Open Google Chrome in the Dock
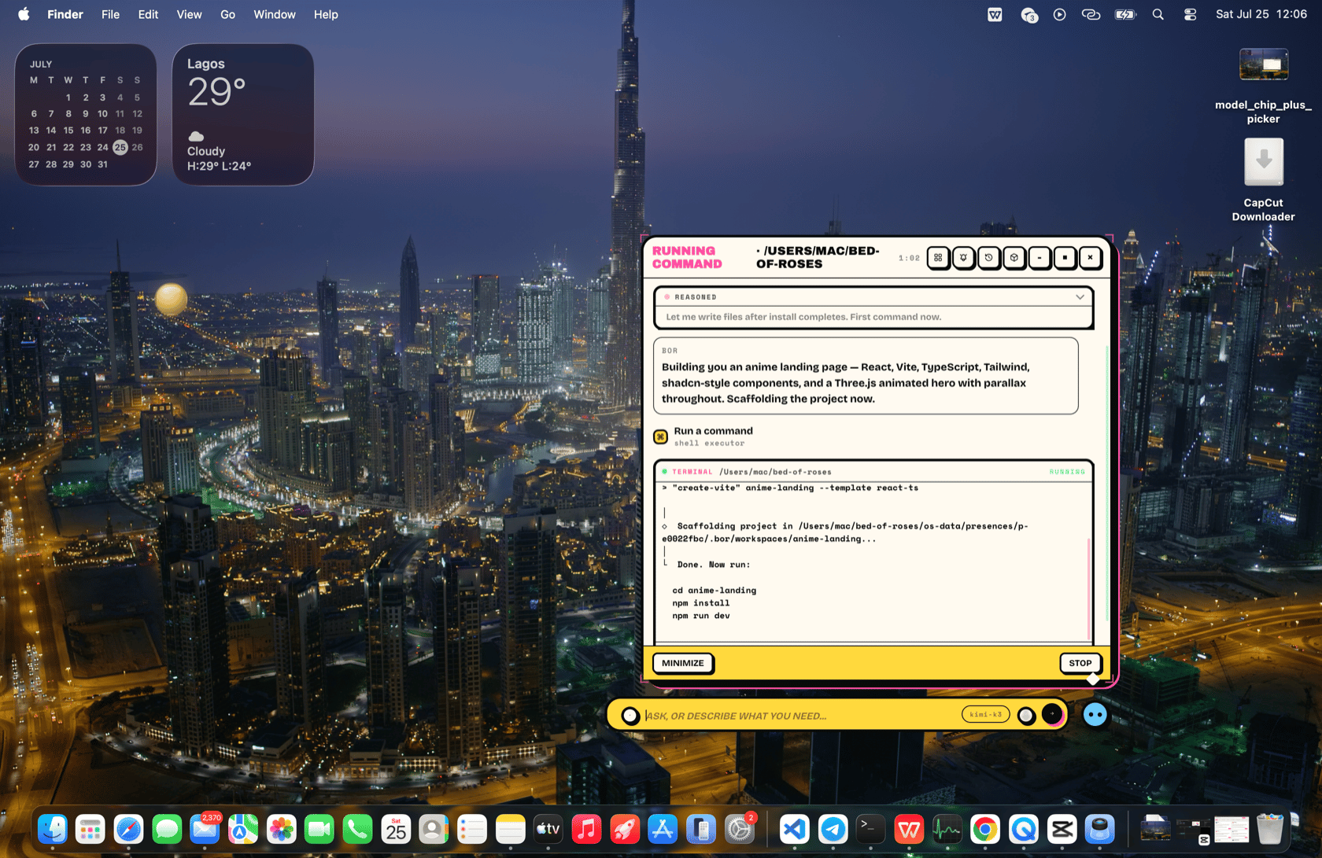 [x=985, y=829]
